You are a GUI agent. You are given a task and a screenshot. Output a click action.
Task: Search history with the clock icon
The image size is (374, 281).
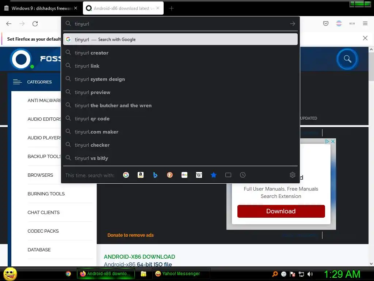click(x=243, y=175)
